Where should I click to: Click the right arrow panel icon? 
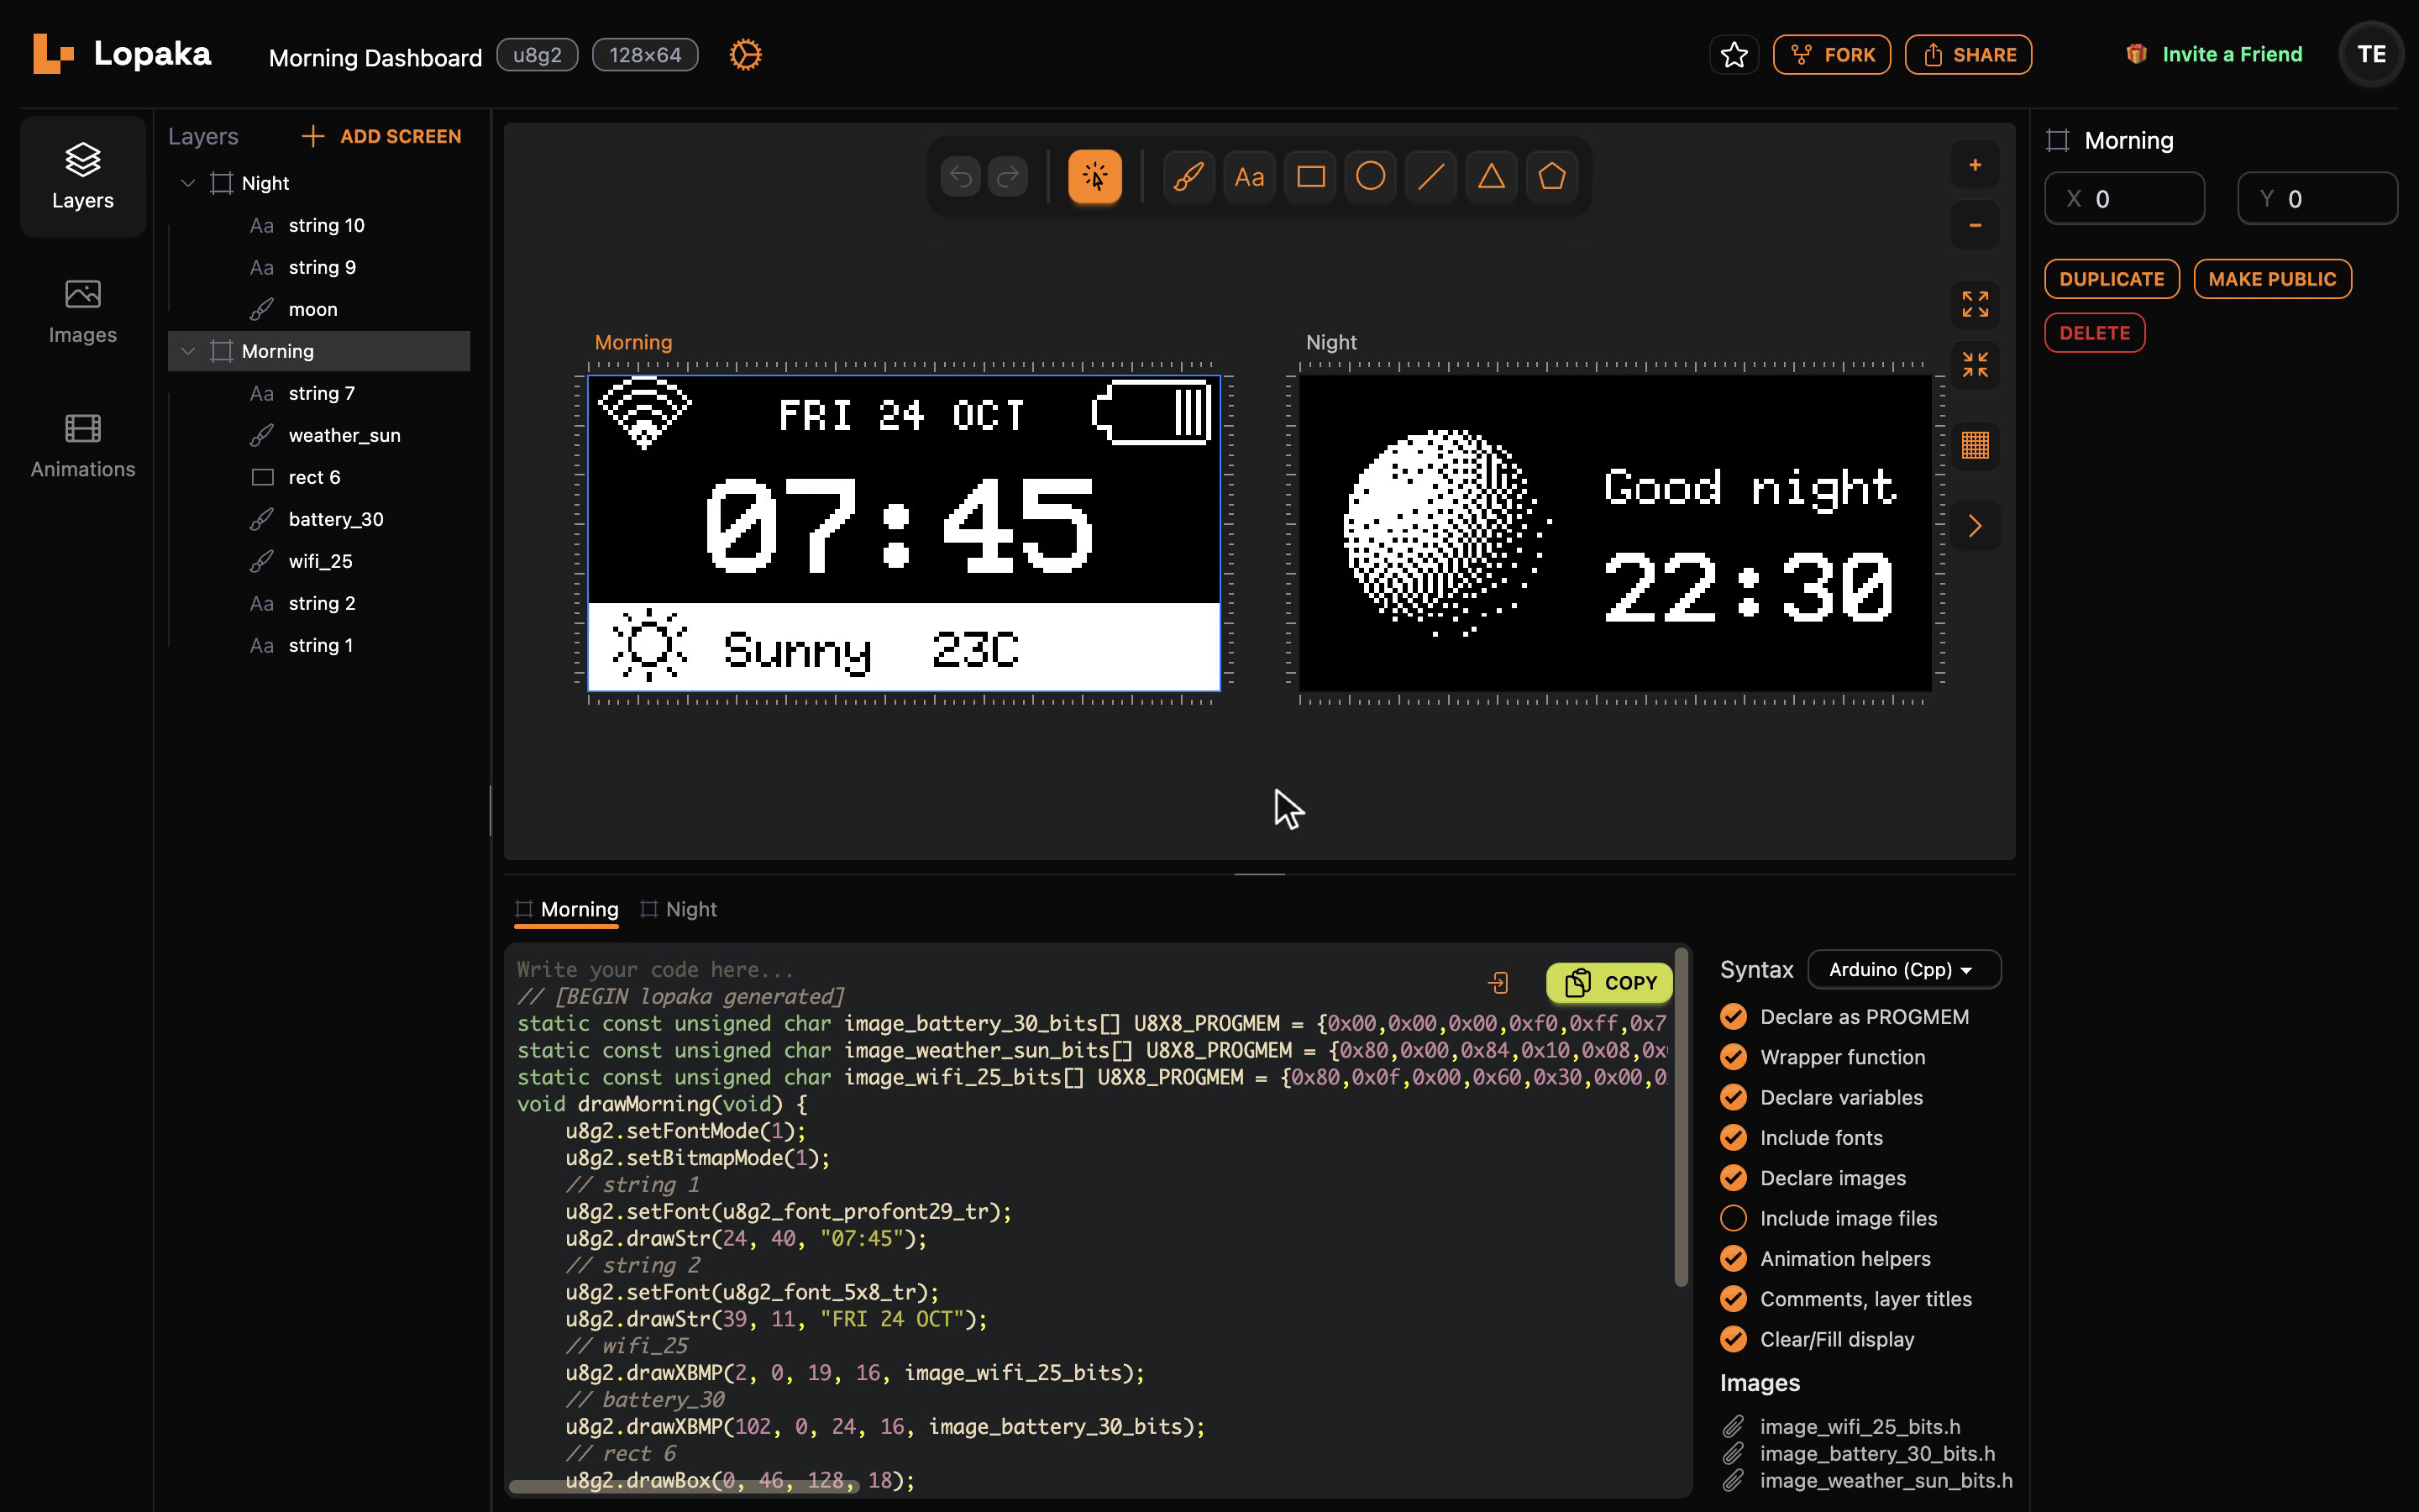(1976, 526)
